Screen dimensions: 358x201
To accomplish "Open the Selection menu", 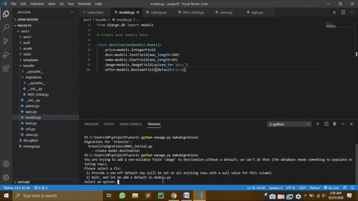I will pyautogui.click(x=37, y=4).
